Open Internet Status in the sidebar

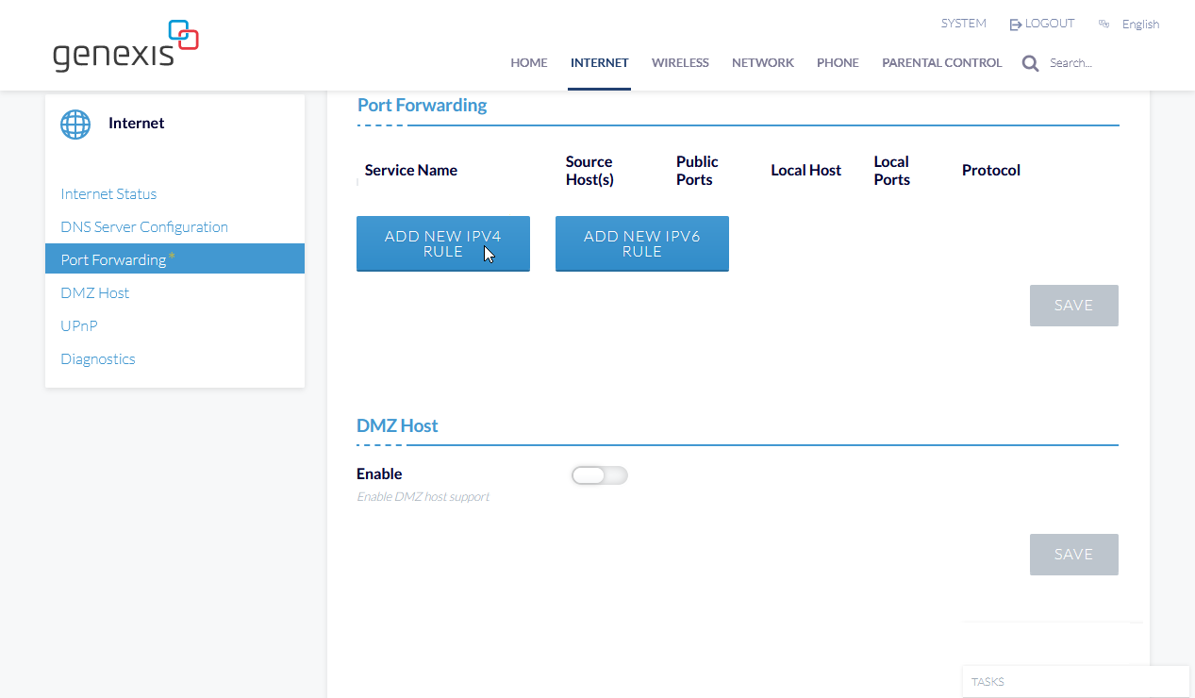tap(108, 194)
